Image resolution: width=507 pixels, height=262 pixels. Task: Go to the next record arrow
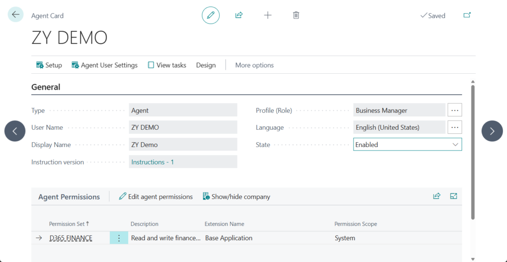492,131
